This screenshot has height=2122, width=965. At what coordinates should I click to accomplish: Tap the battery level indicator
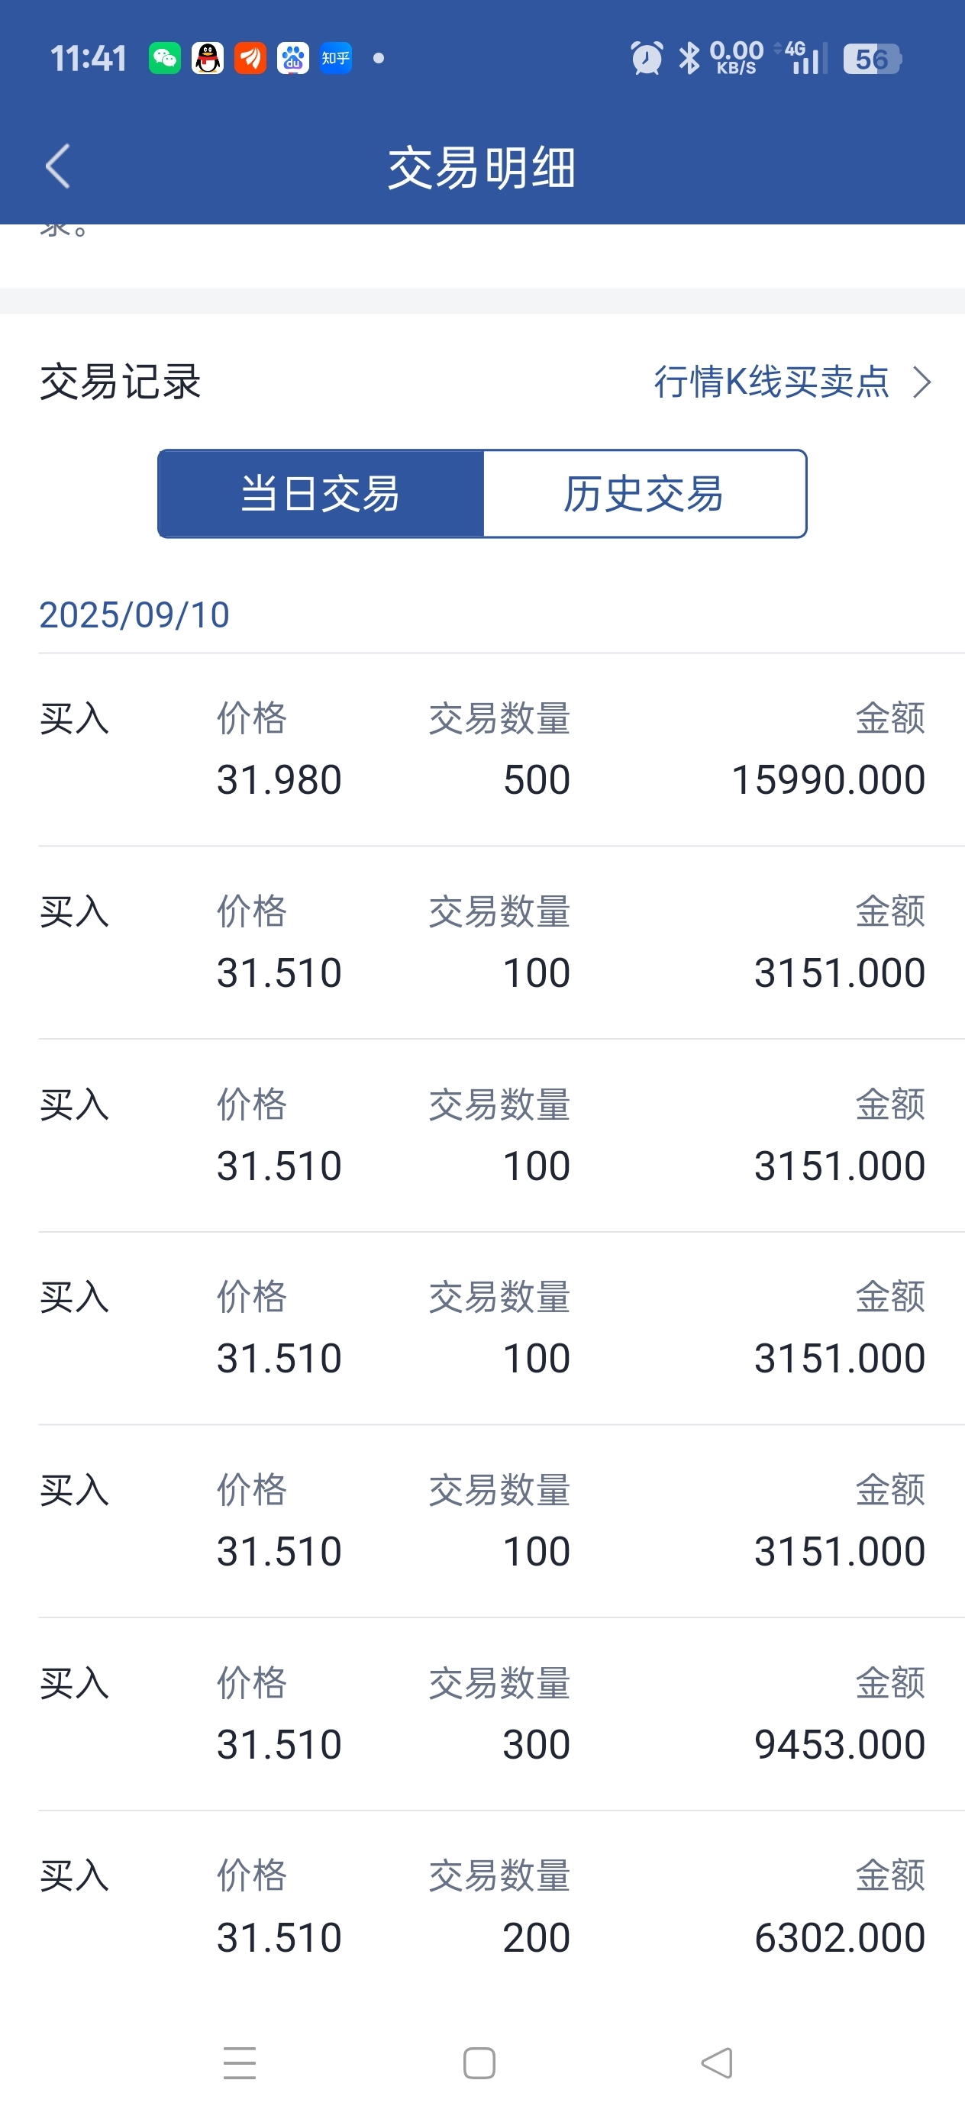873,59
